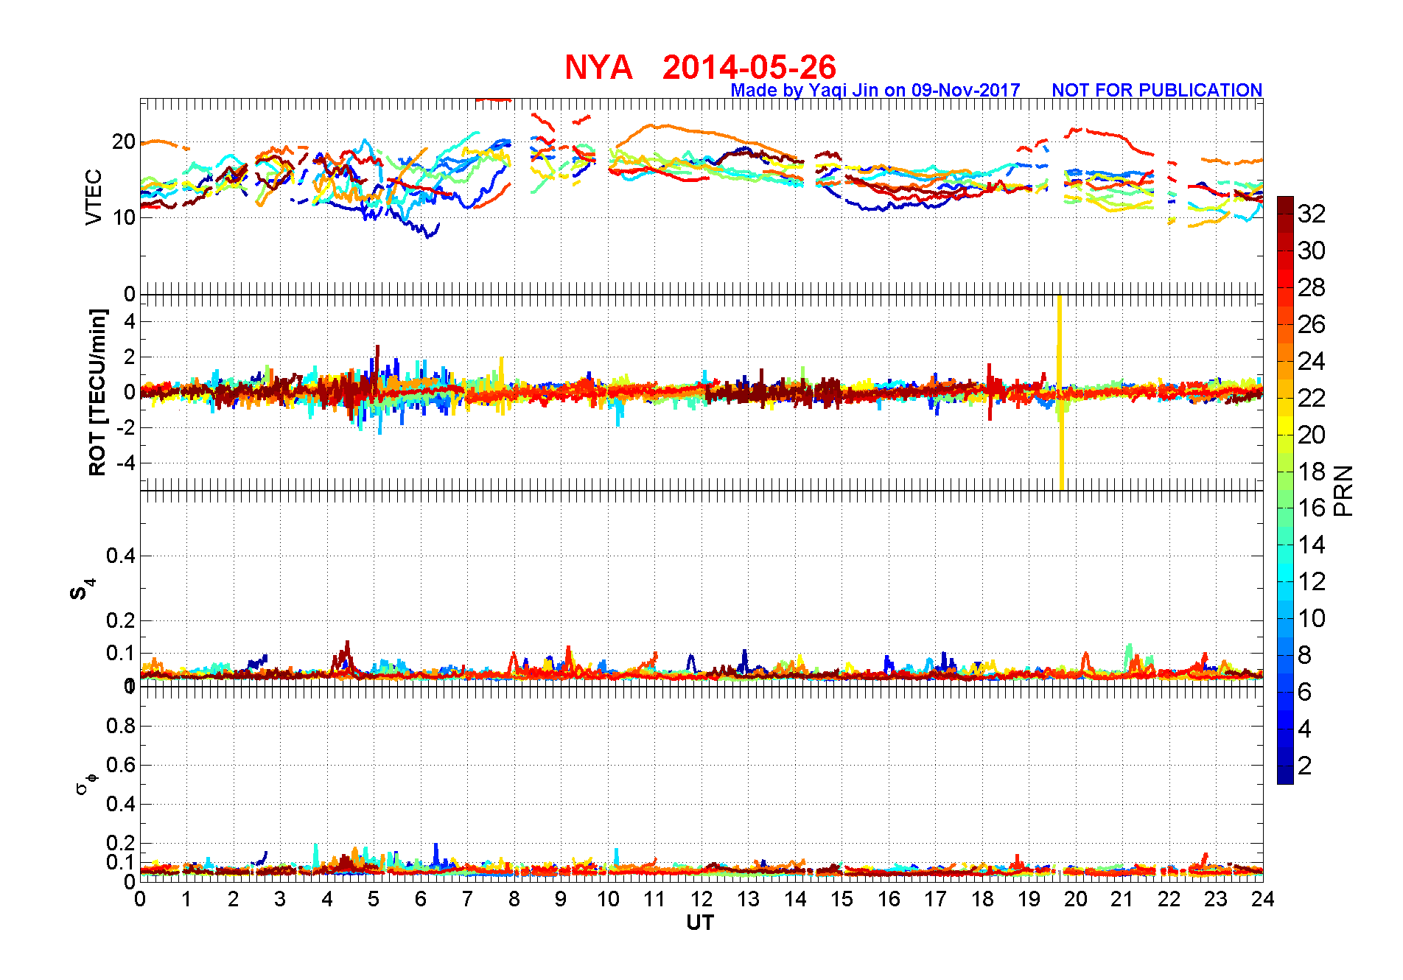Select the "ROT [TECU/min]" axis label
The image size is (1403, 980).
point(97,393)
